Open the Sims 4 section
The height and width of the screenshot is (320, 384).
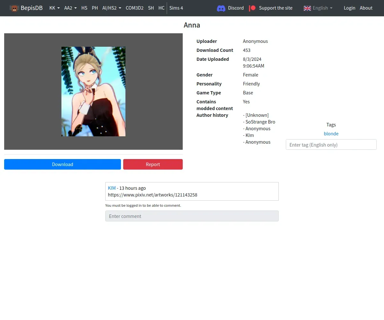point(176,8)
